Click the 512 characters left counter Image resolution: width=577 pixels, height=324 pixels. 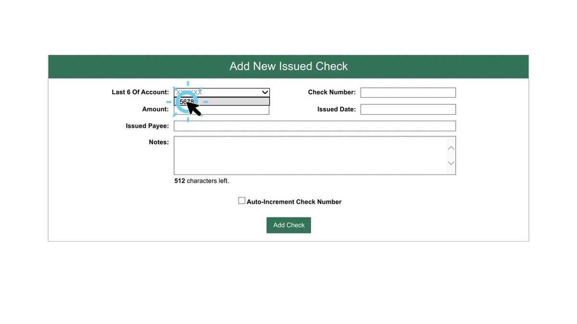tap(201, 181)
